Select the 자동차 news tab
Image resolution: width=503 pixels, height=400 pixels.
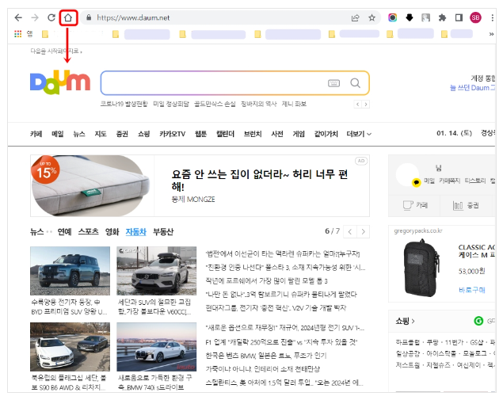[136, 231]
